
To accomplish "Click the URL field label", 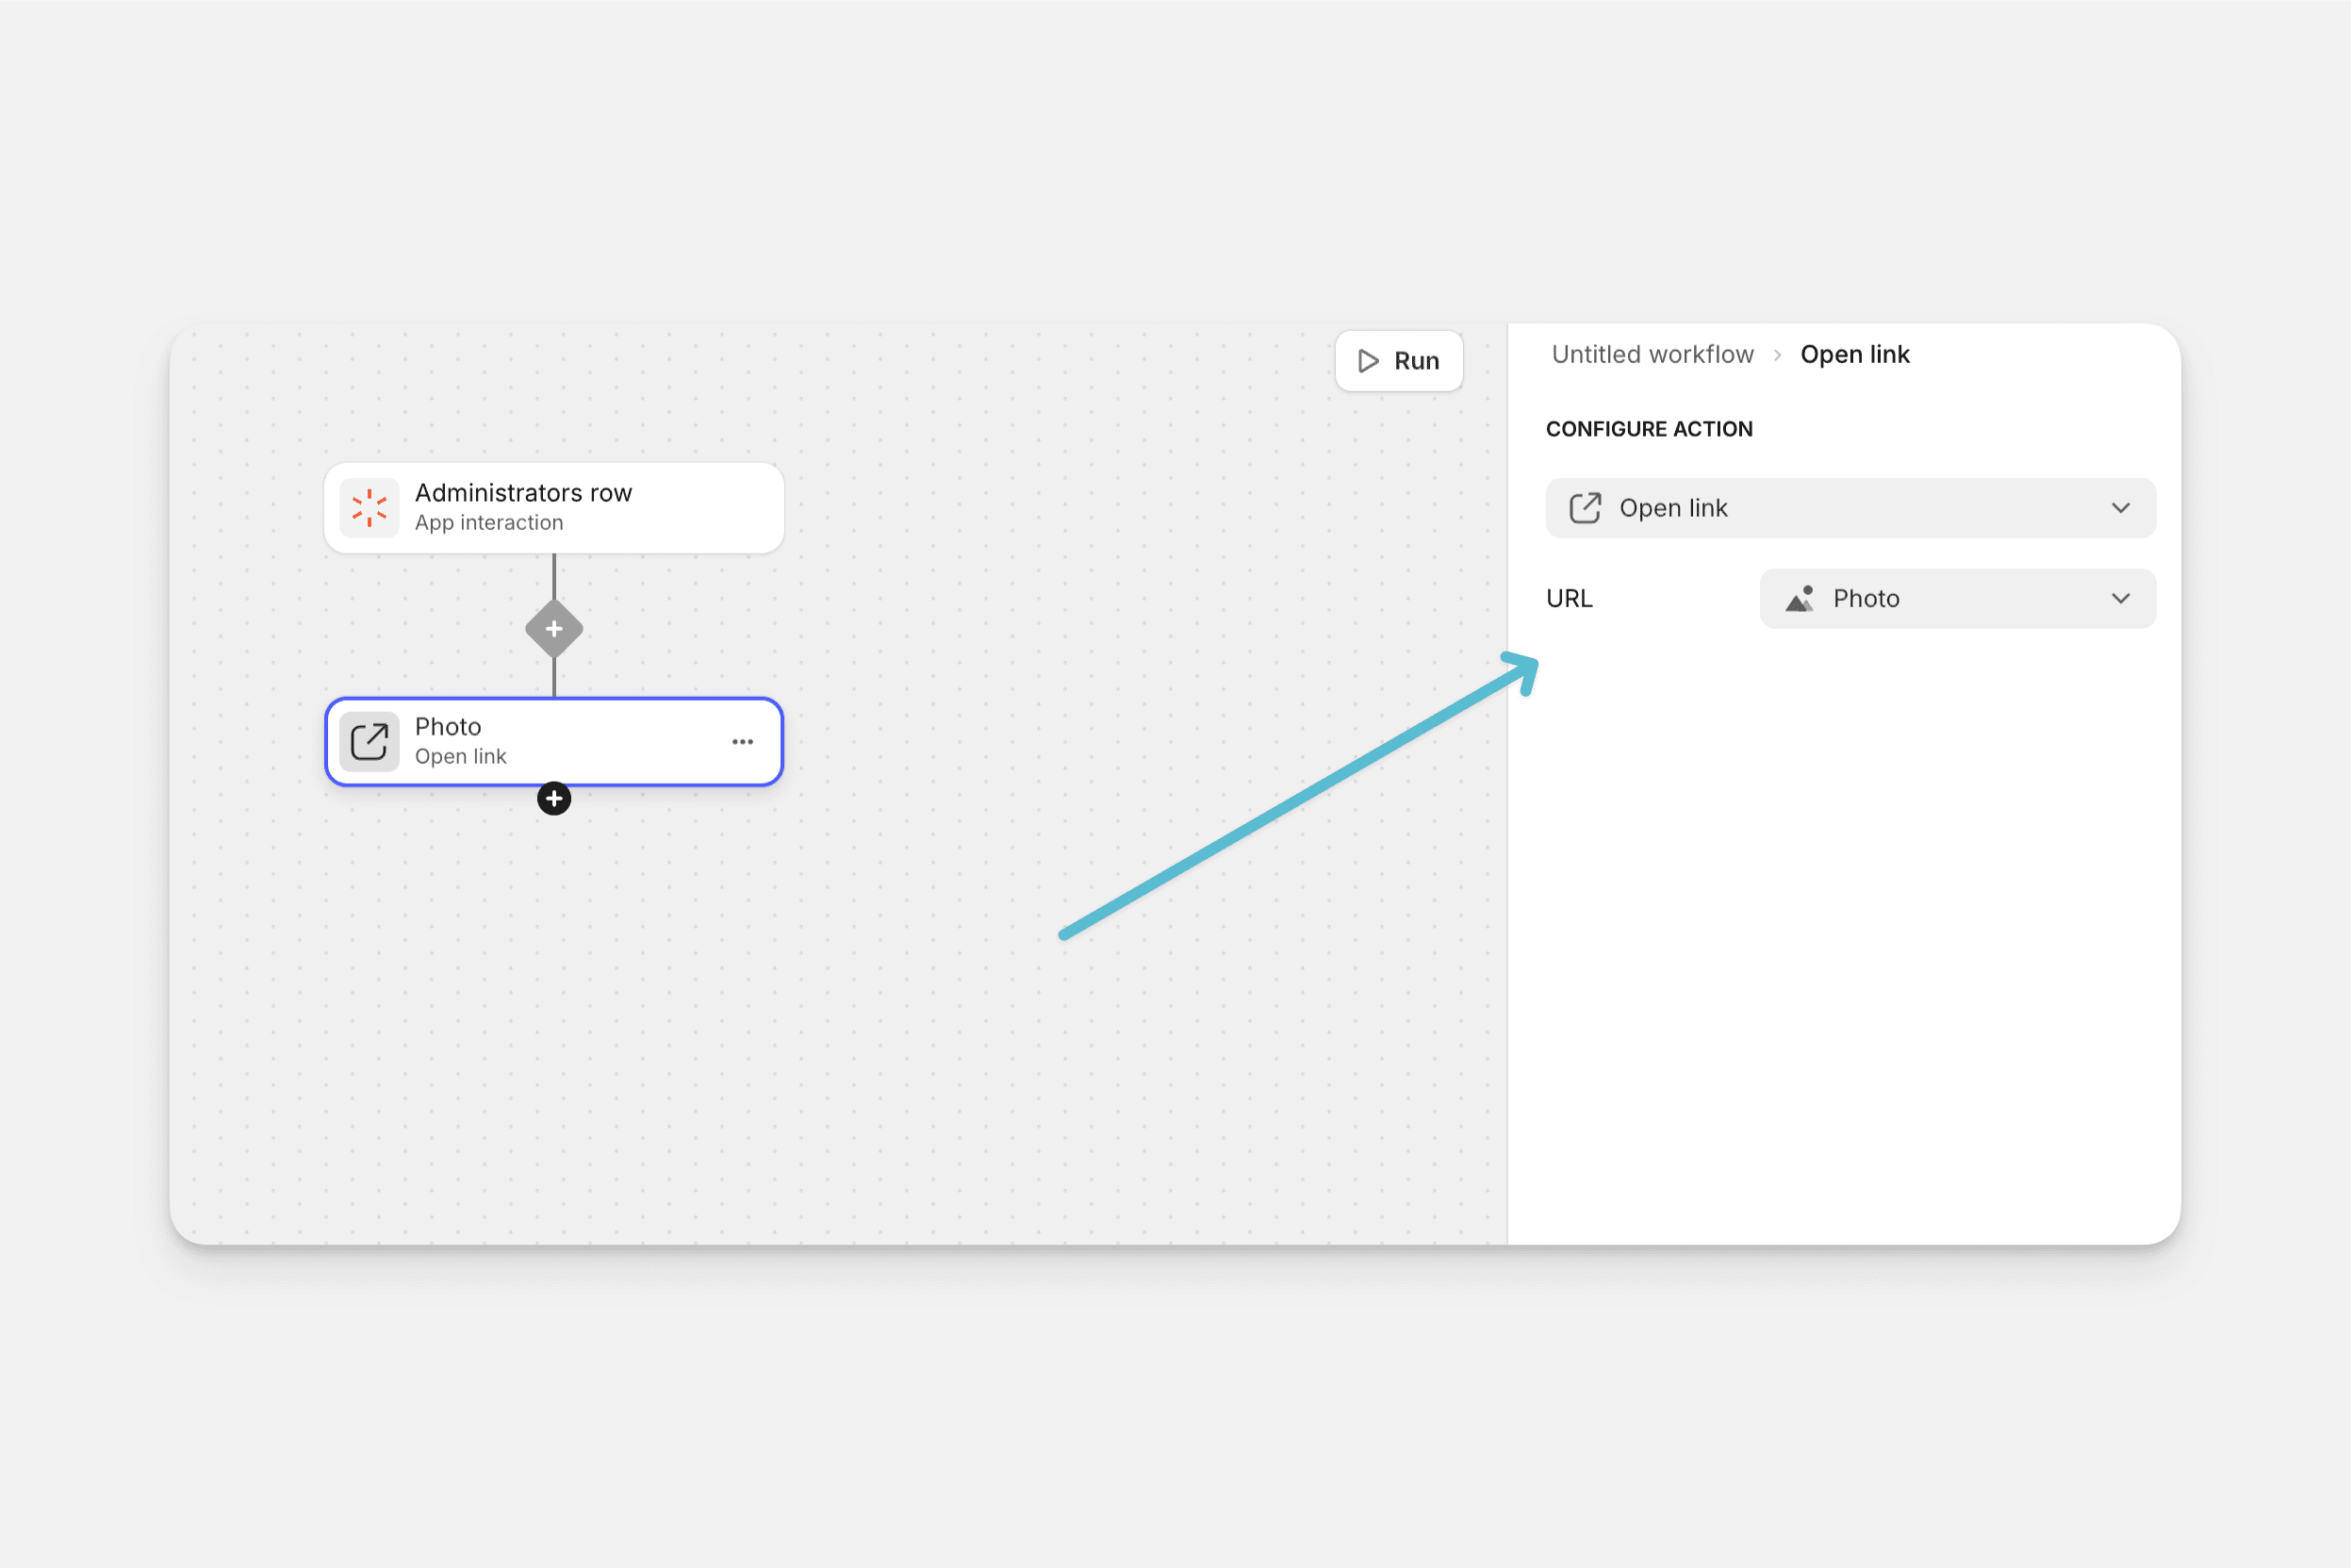I will [x=1569, y=599].
